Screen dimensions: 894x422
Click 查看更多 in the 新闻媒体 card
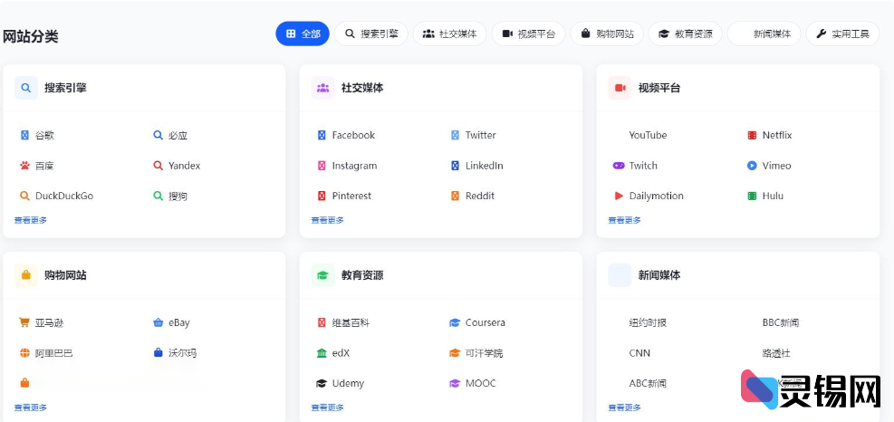[624, 408]
